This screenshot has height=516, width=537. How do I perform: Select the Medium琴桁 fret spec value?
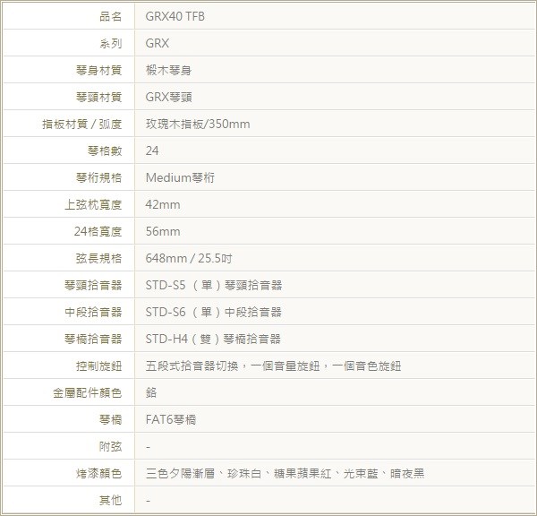180,177
